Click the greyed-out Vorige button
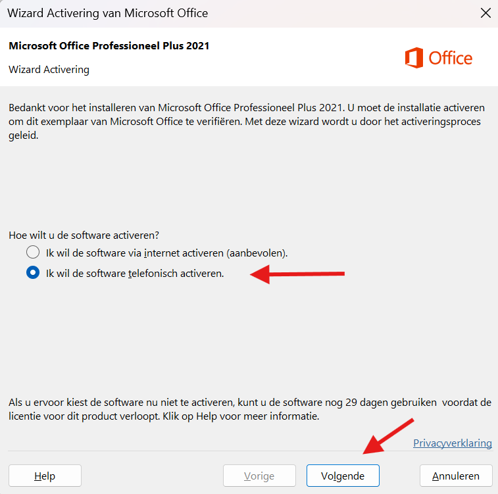Image resolution: width=498 pixels, height=494 pixels. tap(259, 476)
